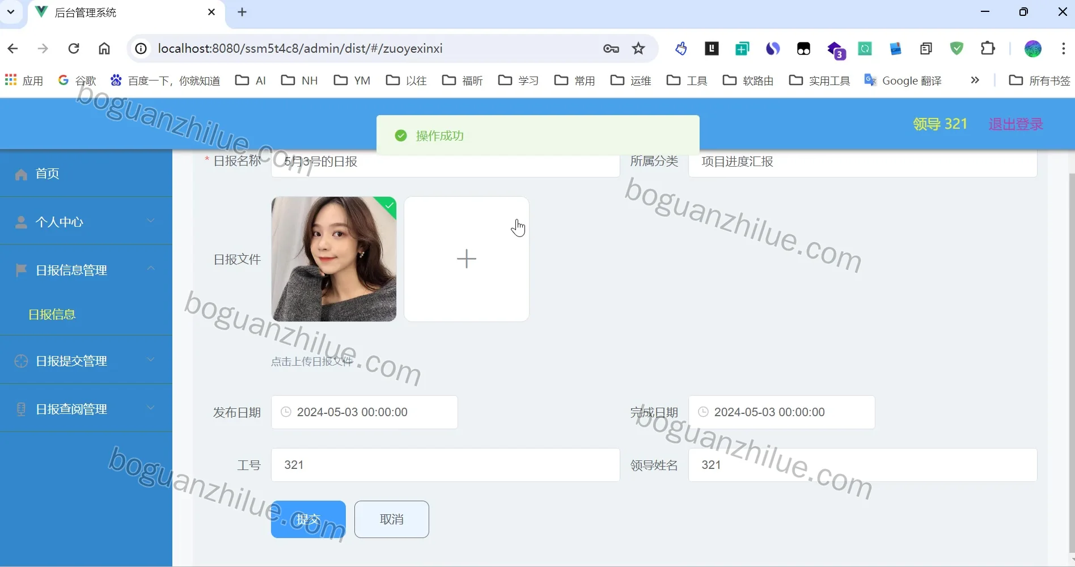
Task: Bookmark this page with the star icon
Action: pyautogui.click(x=639, y=49)
